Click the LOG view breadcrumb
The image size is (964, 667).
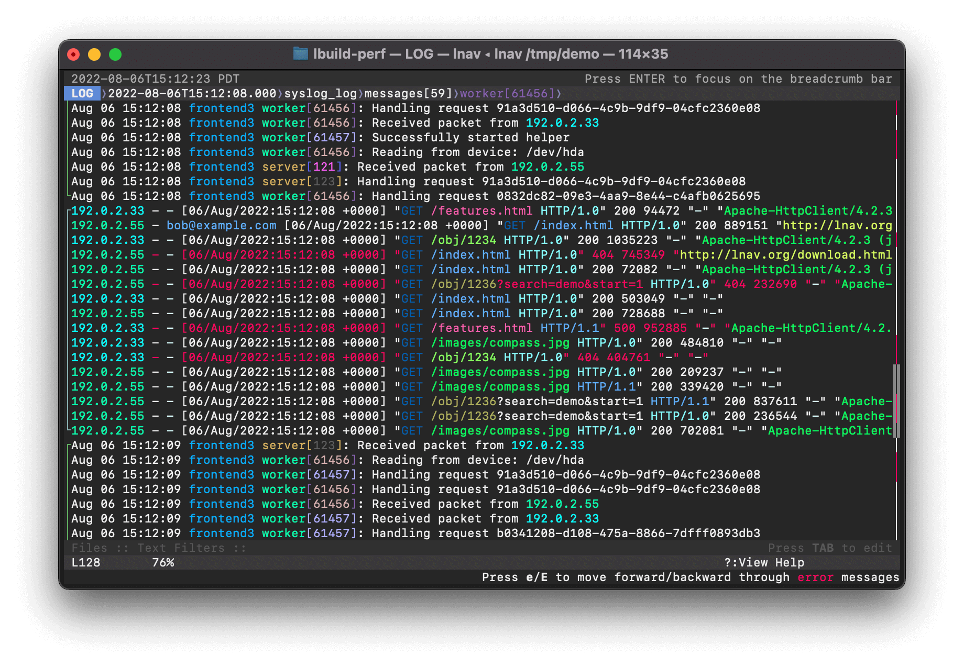[82, 94]
